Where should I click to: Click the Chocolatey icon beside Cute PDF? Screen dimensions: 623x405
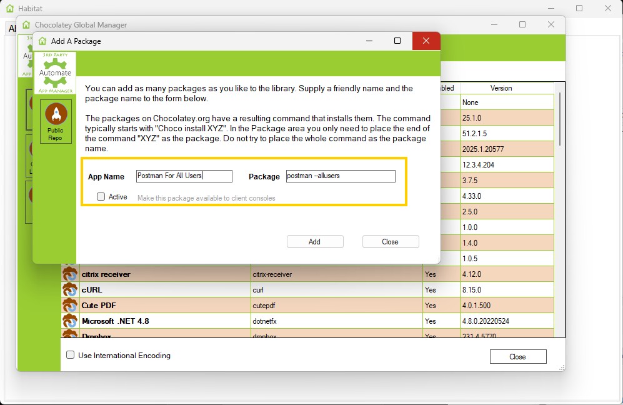(x=70, y=305)
